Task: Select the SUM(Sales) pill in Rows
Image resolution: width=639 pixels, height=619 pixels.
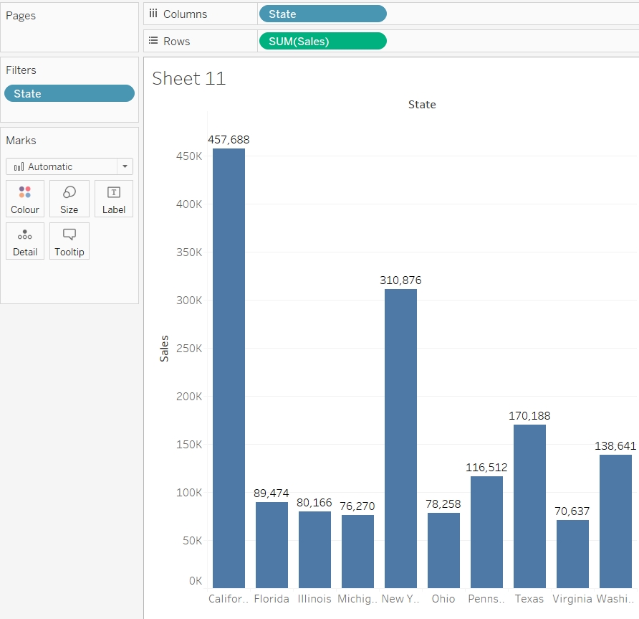Action: (322, 41)
